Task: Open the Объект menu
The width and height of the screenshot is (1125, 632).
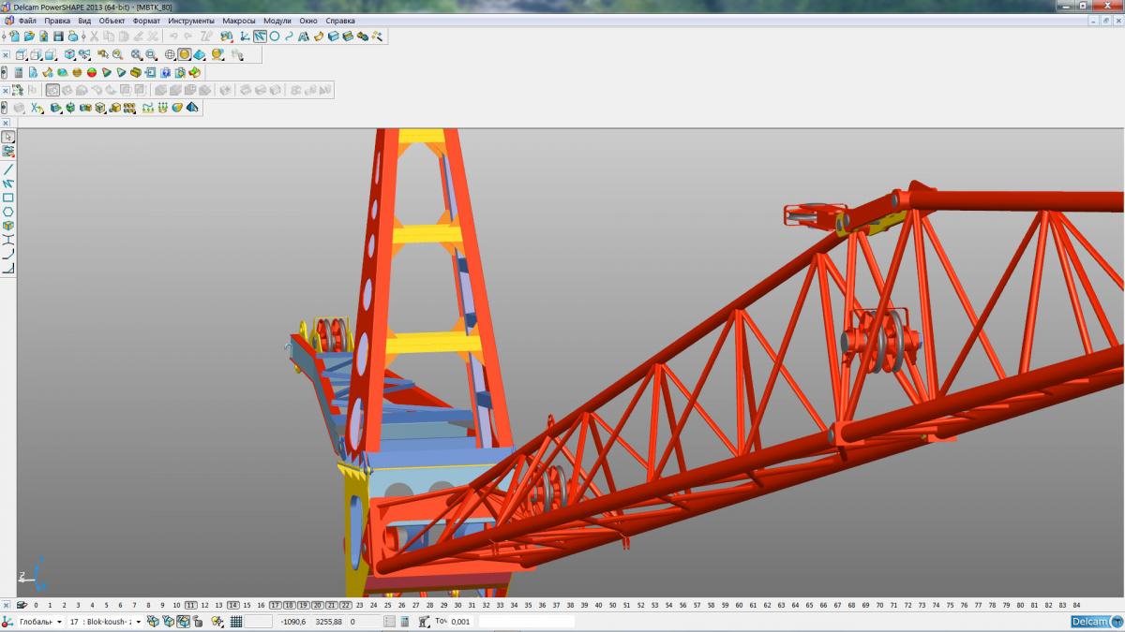Action: pos(112,20)
